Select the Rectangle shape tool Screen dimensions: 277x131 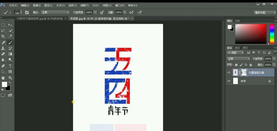[x=10, y=72]
